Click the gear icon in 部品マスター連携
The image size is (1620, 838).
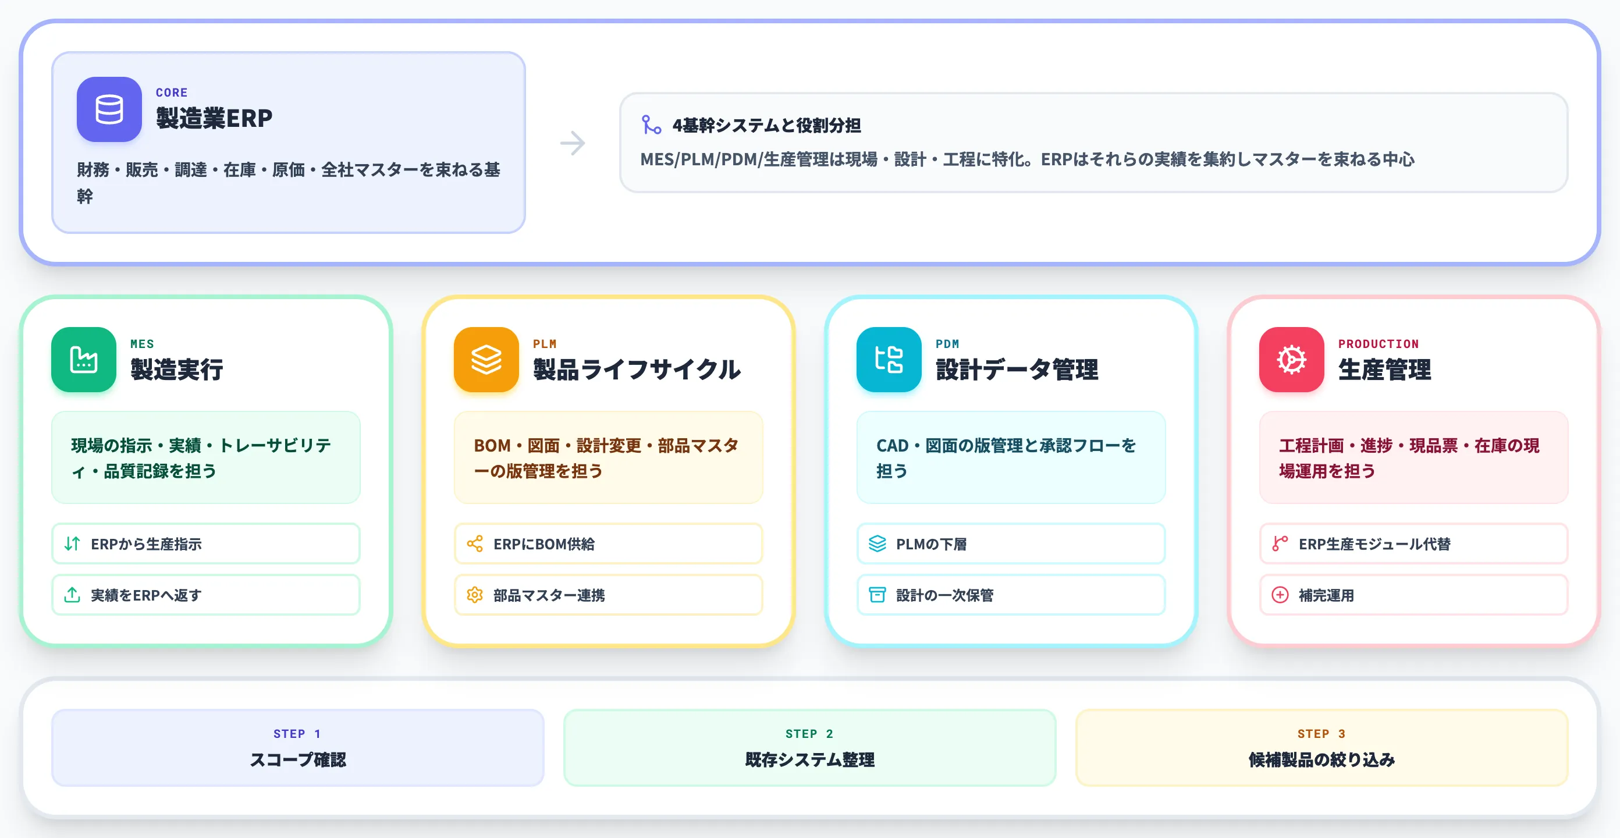[475, 595]
